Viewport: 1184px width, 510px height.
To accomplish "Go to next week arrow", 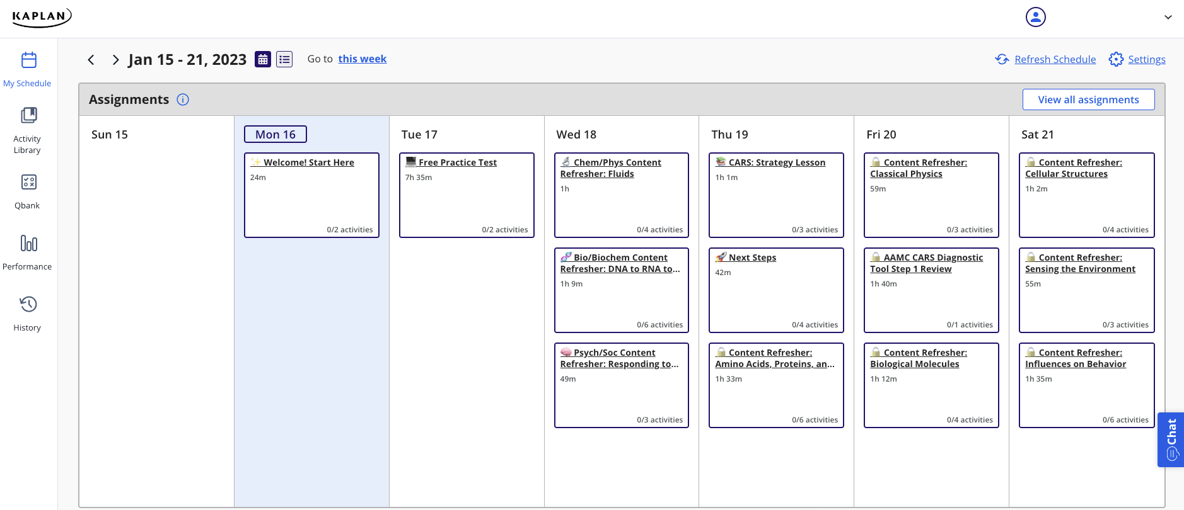I will tap(115, 60).
